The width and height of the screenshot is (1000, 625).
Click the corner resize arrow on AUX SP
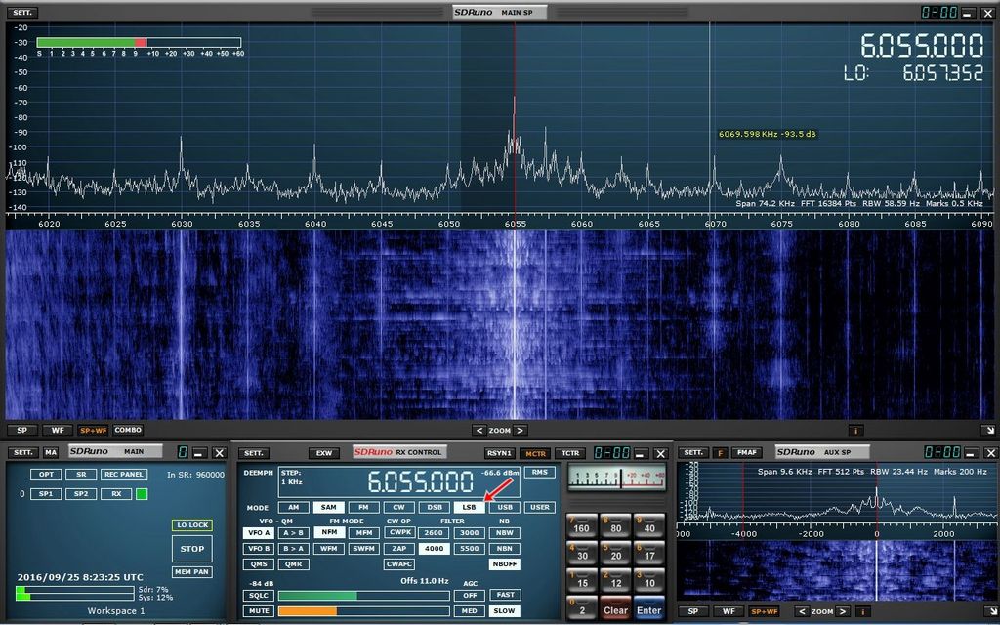tap(991, 612)
